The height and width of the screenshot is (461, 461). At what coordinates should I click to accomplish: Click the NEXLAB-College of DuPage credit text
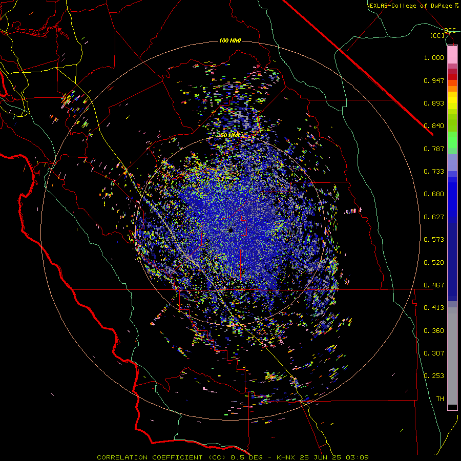(409, 6)
